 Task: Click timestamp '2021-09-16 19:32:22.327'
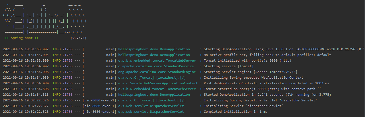coord(26,106)
